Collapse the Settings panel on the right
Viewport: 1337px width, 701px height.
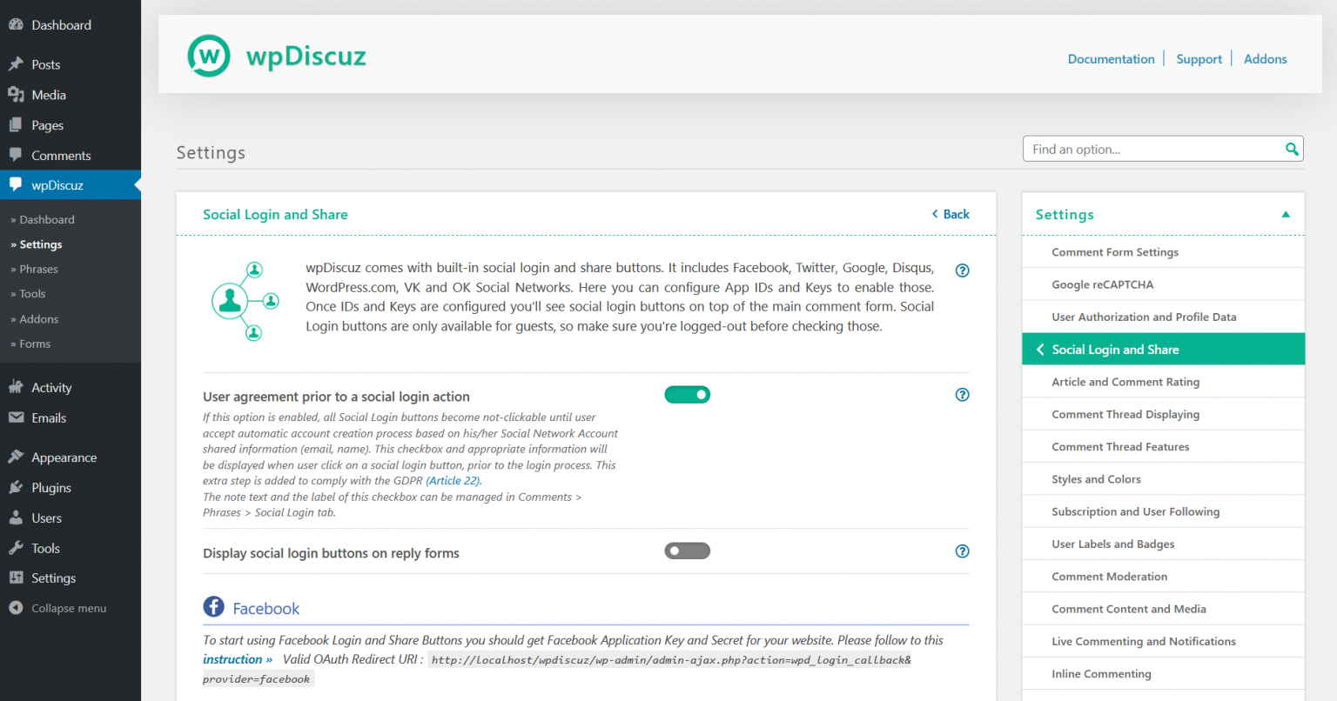coord(1286,214)
